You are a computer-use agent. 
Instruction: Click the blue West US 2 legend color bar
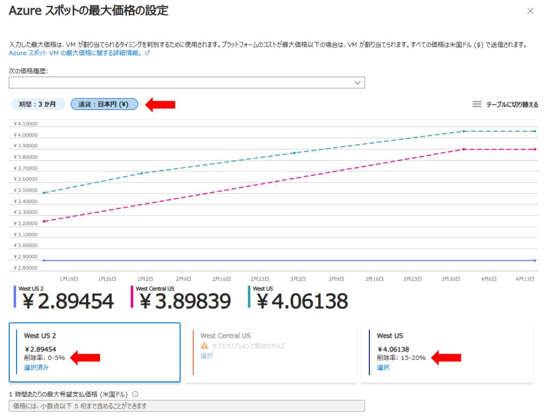pyautogui.click(x=14, y=297)
